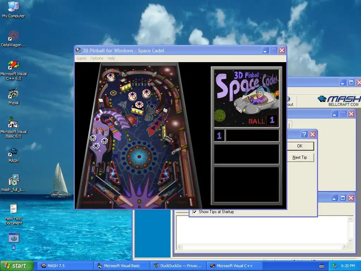Select the MASH desktop shortcut icon
This screenshot has width=361, height=271.
pyautogui.click(x=13, y=155)
